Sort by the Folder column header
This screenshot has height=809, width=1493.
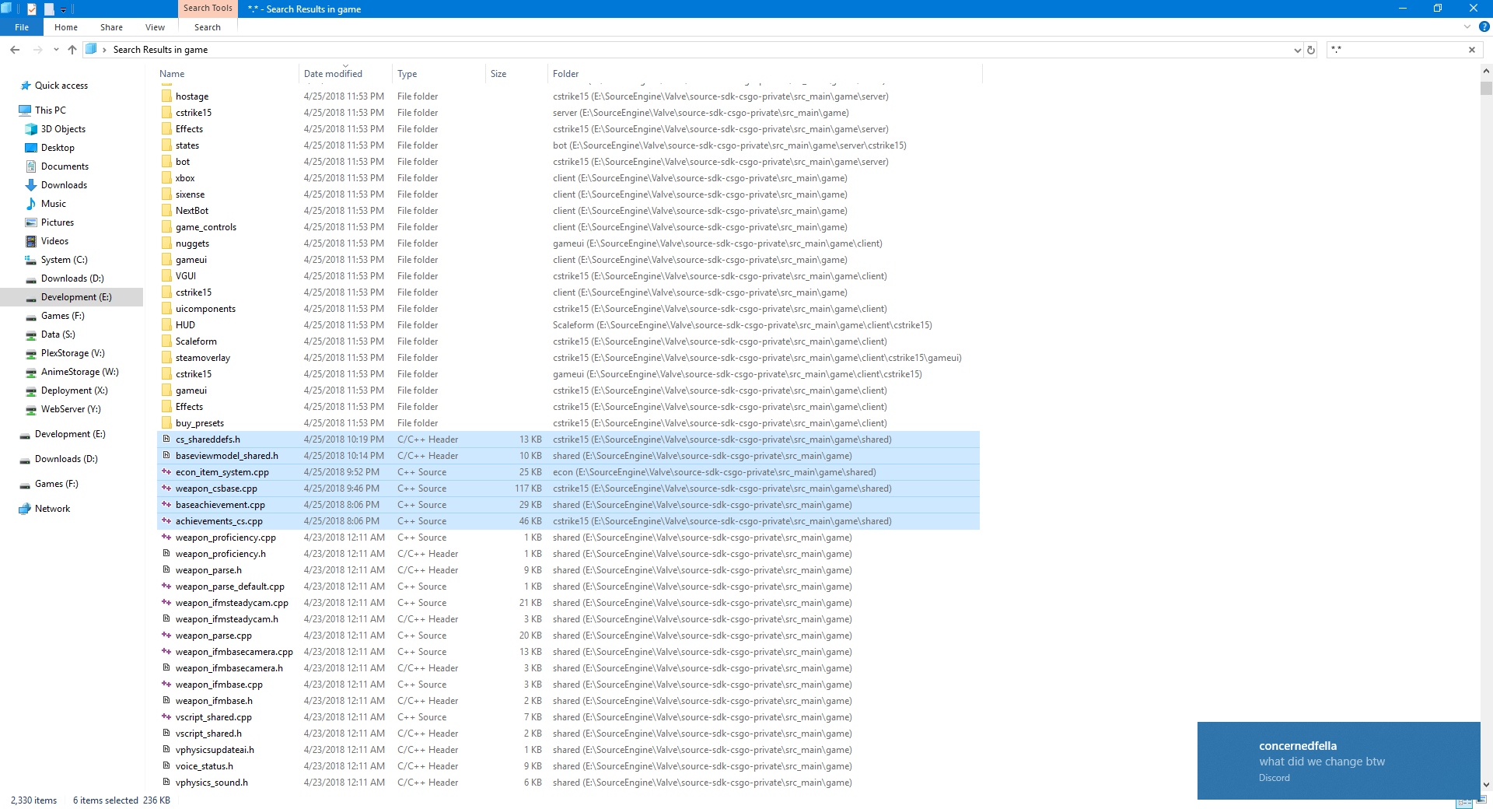565,74
